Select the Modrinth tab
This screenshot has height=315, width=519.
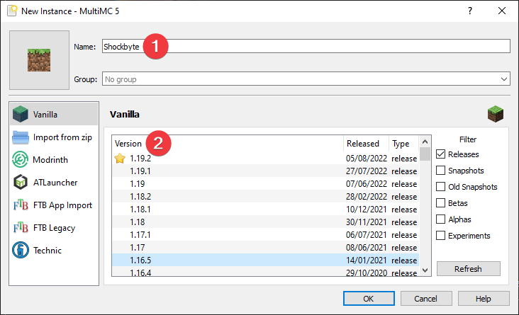click(x=54, y=160)
